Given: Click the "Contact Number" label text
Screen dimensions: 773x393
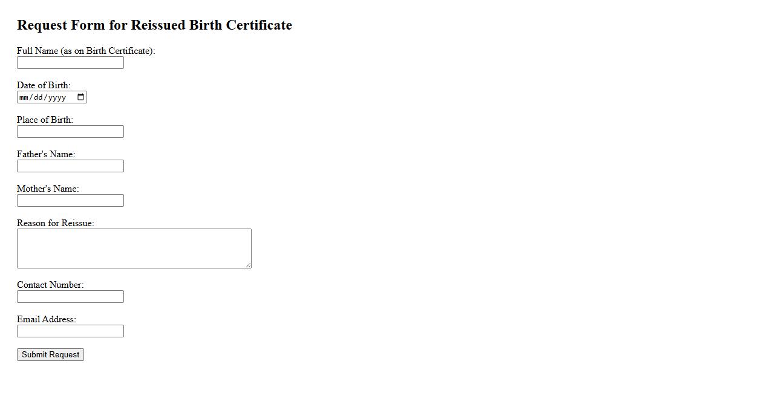Looking at the screenshot, I should [50, 285].
